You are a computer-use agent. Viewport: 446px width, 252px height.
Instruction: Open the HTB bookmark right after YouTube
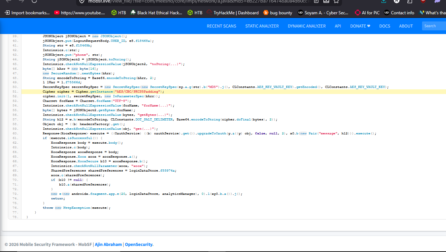coord(118,13)
